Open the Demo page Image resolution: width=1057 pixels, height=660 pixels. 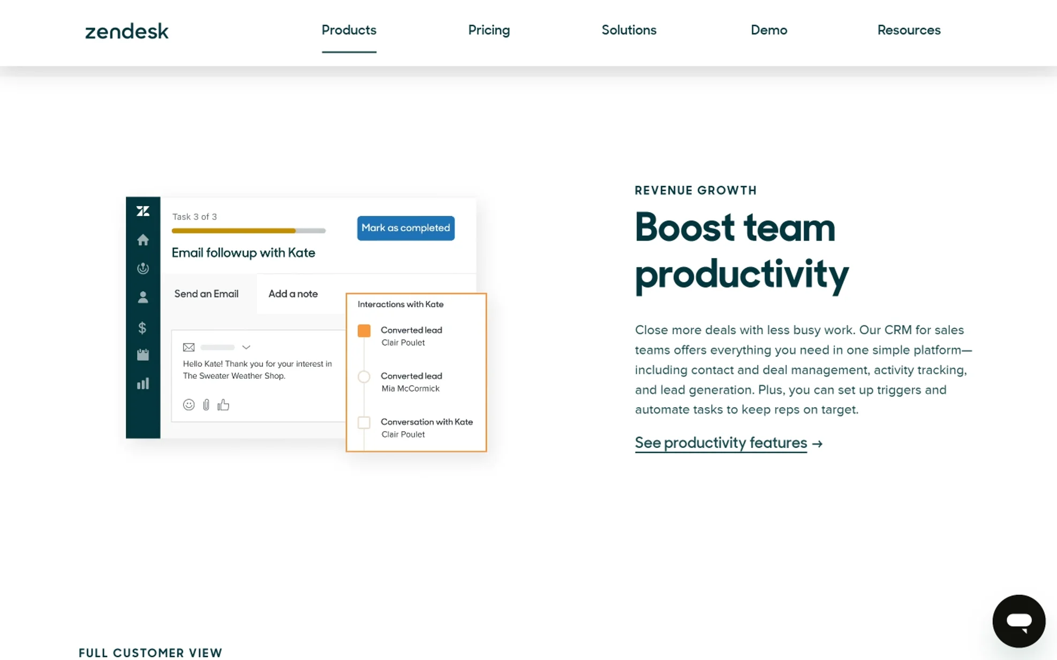(768, 30)
